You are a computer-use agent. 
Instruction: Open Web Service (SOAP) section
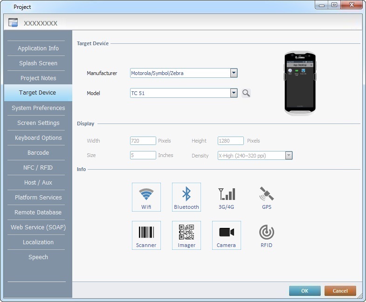click(38, 227)
